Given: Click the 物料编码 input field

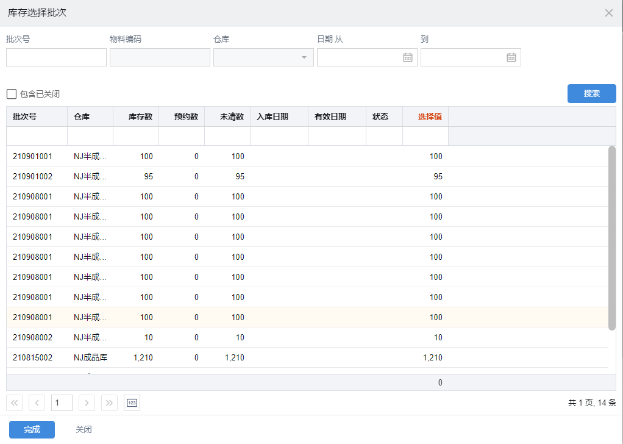Looking at the screenshot, I should (x=160, y=57).
